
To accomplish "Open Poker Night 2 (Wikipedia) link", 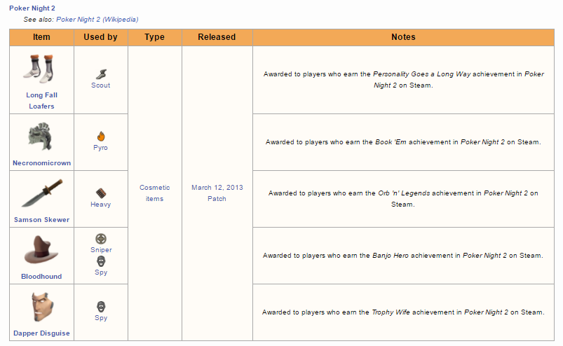I will tap(97, 20).
